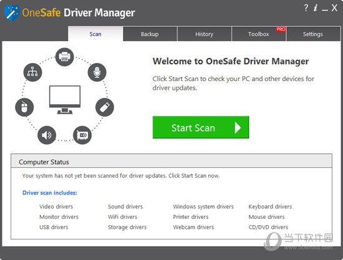Click the USB flash drive icon
The width and height of the screenshot is (343, 260).
(105, 107)
